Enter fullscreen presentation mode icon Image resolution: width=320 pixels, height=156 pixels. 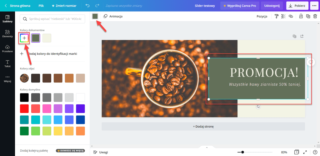click(x=306, y=152)
